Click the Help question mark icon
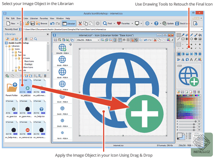The width and height of the screenshot is (215, 159). click(x=156, y=23)
